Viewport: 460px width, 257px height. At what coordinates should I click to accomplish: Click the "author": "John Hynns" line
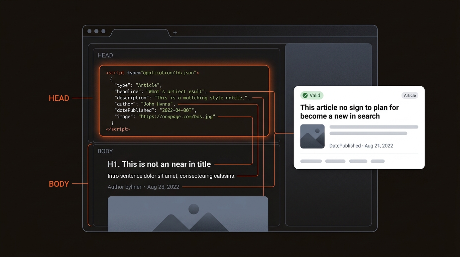pyautogui.click(x=145, y=104)
